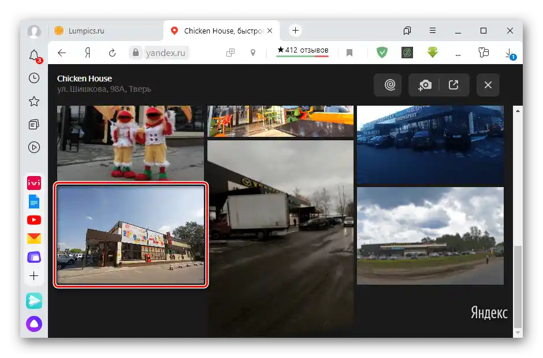This screenshot has width=543, height=358.
Task: Open the purple chat app in sidebar
Action: click(x=34, y=257)
